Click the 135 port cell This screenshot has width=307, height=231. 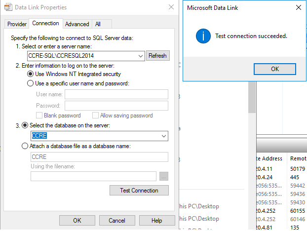[x=295, y=228]
